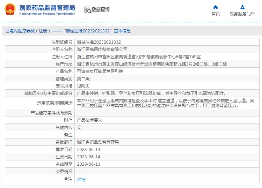The height and width of the screenshot is (188, 262).
Task: Select the 适用范围 description text
Action: [x=166, y=103]
